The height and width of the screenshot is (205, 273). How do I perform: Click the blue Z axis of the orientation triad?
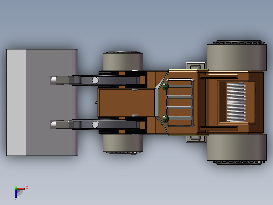pos(16,194)
